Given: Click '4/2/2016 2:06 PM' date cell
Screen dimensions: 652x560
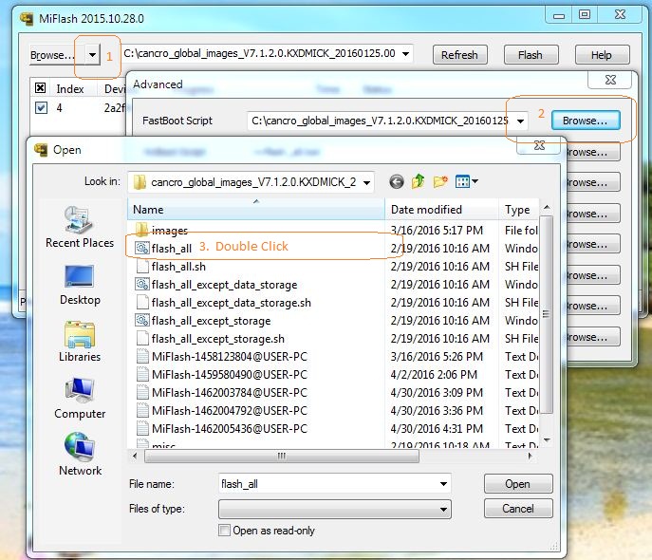Looking at the screenshot, I should (434, 375).
